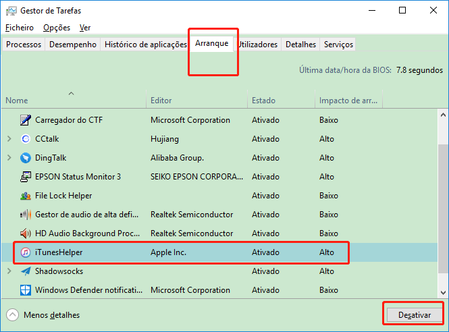This screenshot has width=449, height=332.
Task: Click the DingTalk blue icon
Action: coord(26,158)
